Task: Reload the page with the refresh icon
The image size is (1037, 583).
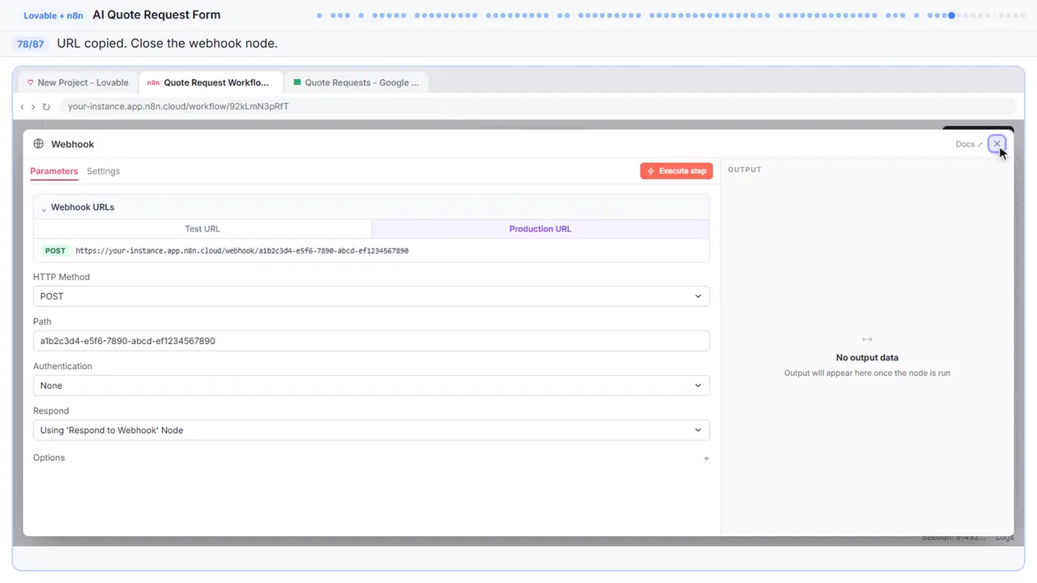Action: tap(46, 107)
